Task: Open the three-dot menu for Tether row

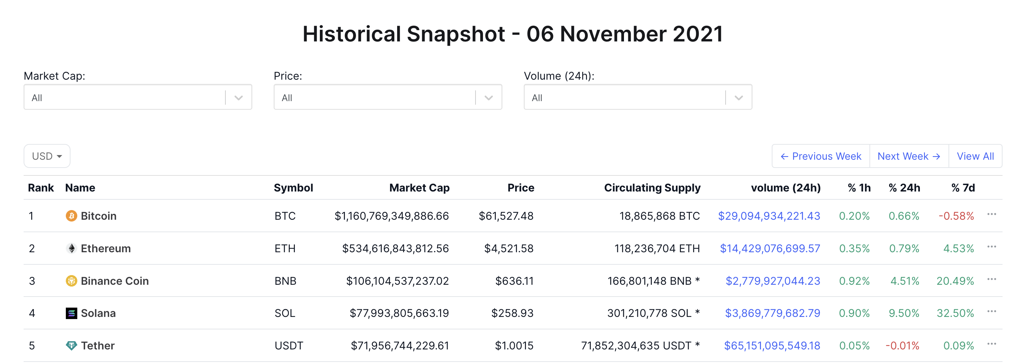Action: point(991,344)
